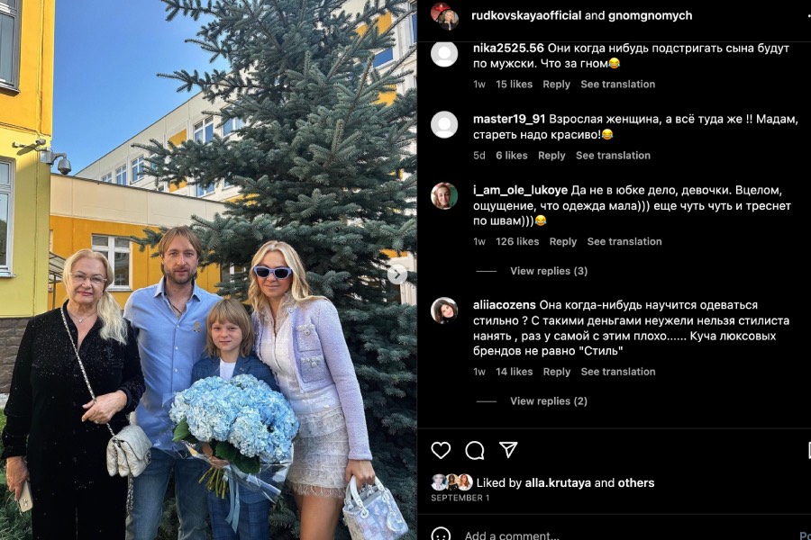The height and width of the screenshot is (540, 811).
Task: Focus the Add a comment field
Action: tap(621, 535)
